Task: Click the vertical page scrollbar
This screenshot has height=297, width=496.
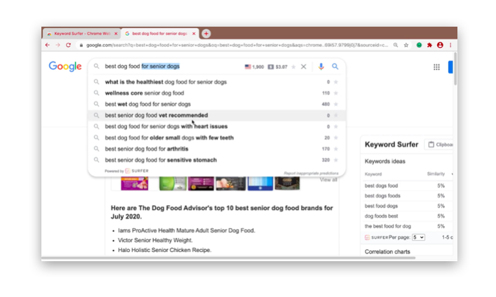Action: pos(455,69)
